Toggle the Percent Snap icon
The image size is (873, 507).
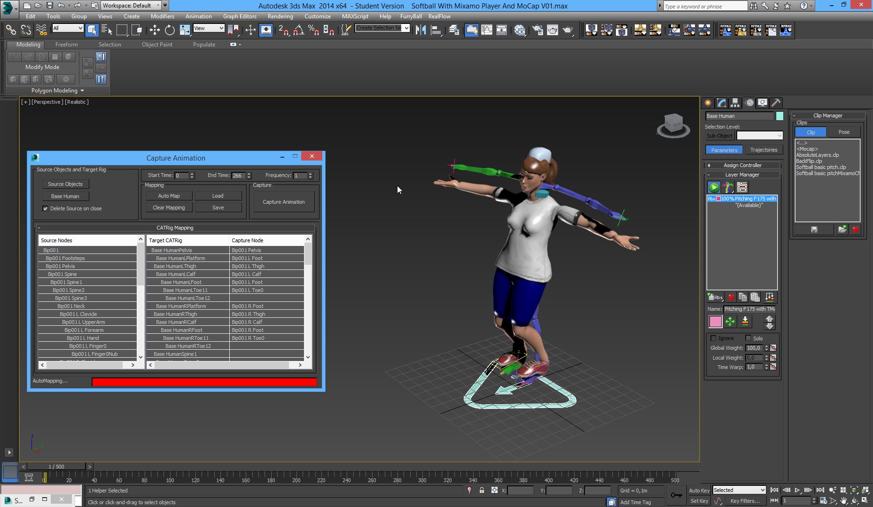coord(313,30)
